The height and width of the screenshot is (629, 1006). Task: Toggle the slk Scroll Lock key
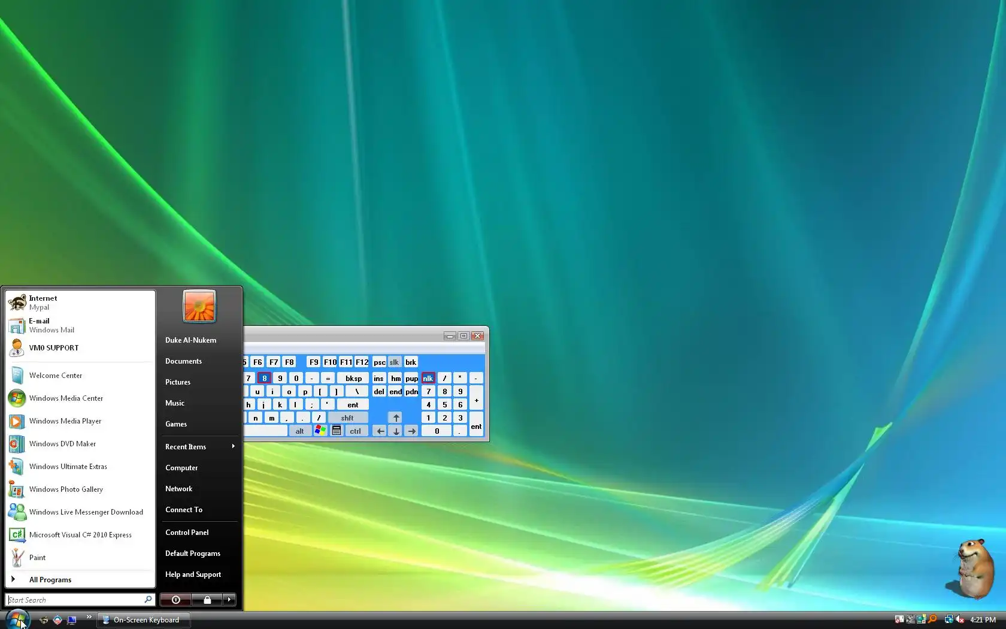tap(394, 362)
